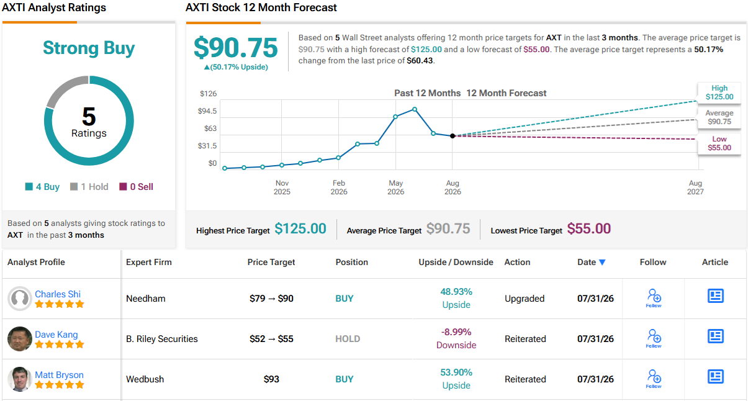748x401 pixels.
Task: Sort table by Date arrow
Action: pos(602,263)
